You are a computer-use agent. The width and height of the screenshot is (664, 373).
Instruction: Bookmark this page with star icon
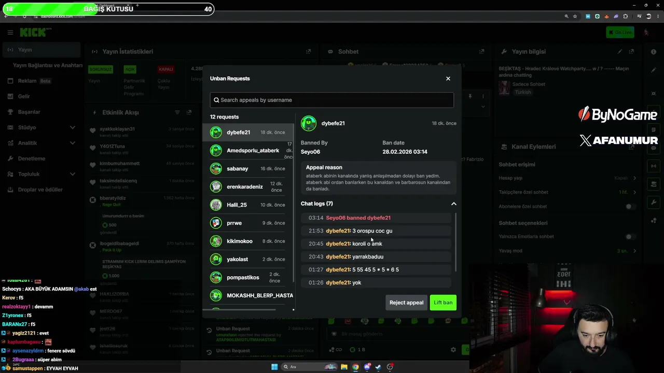coord(575,16)
